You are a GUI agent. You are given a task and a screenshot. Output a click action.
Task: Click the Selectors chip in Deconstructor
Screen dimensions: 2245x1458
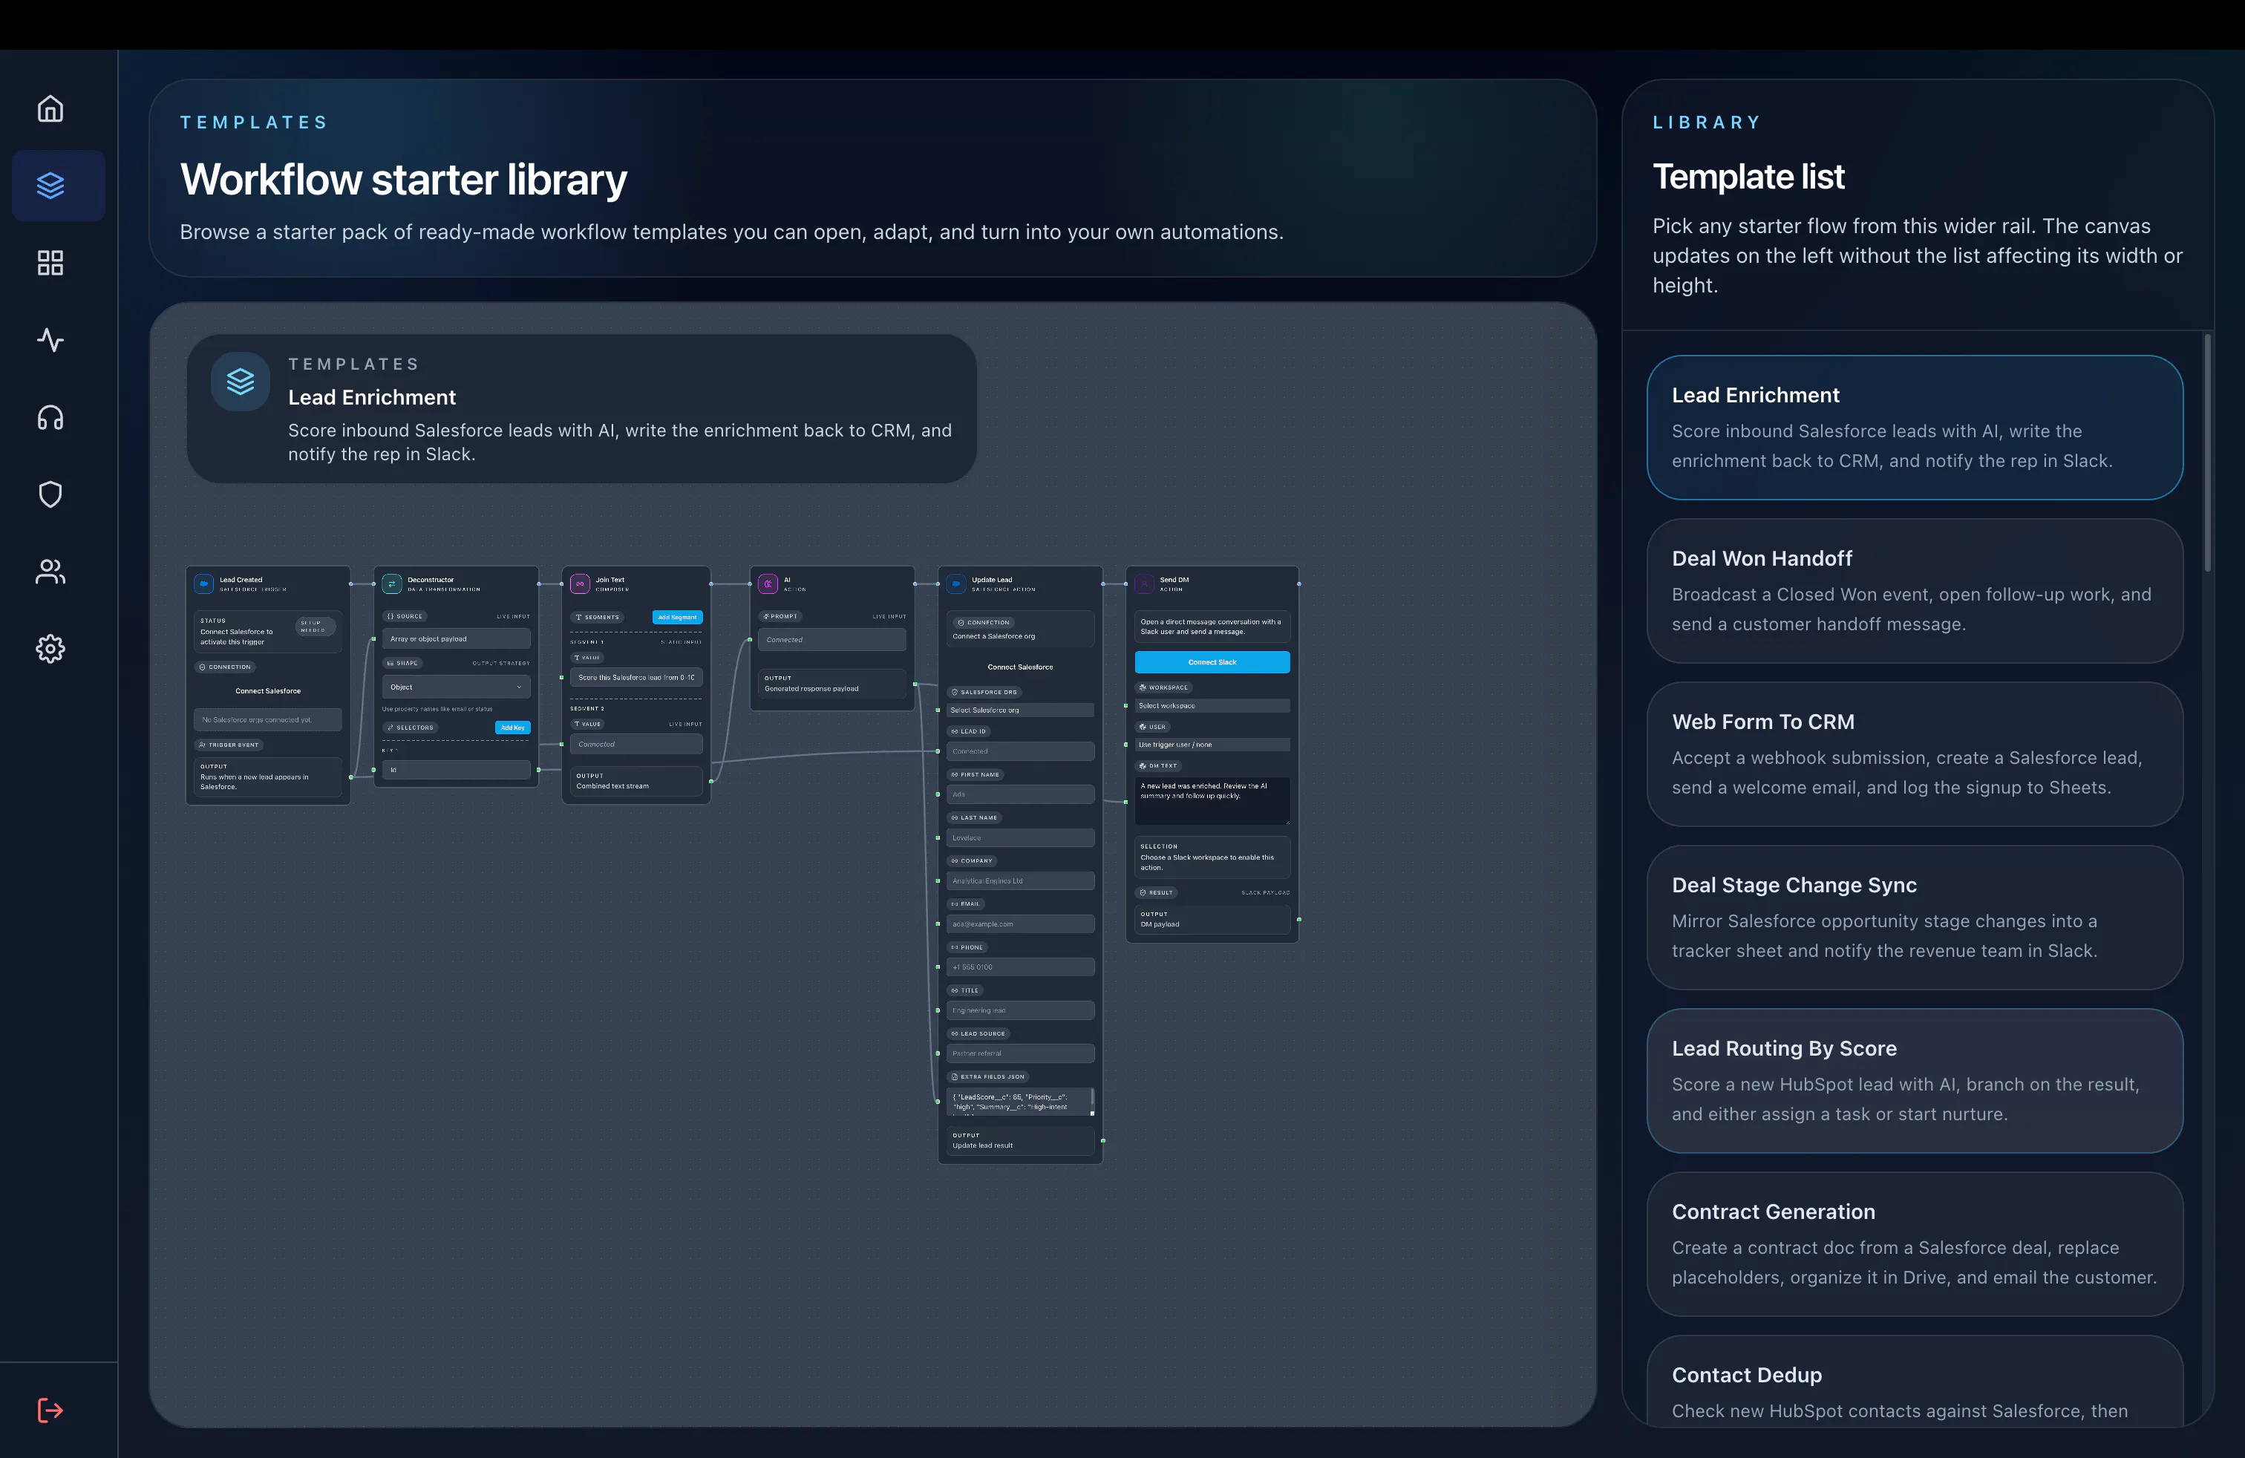(411, 727)
